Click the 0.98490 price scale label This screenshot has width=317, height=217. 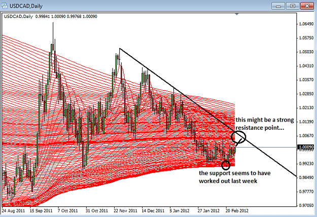[x=306, y=177]
